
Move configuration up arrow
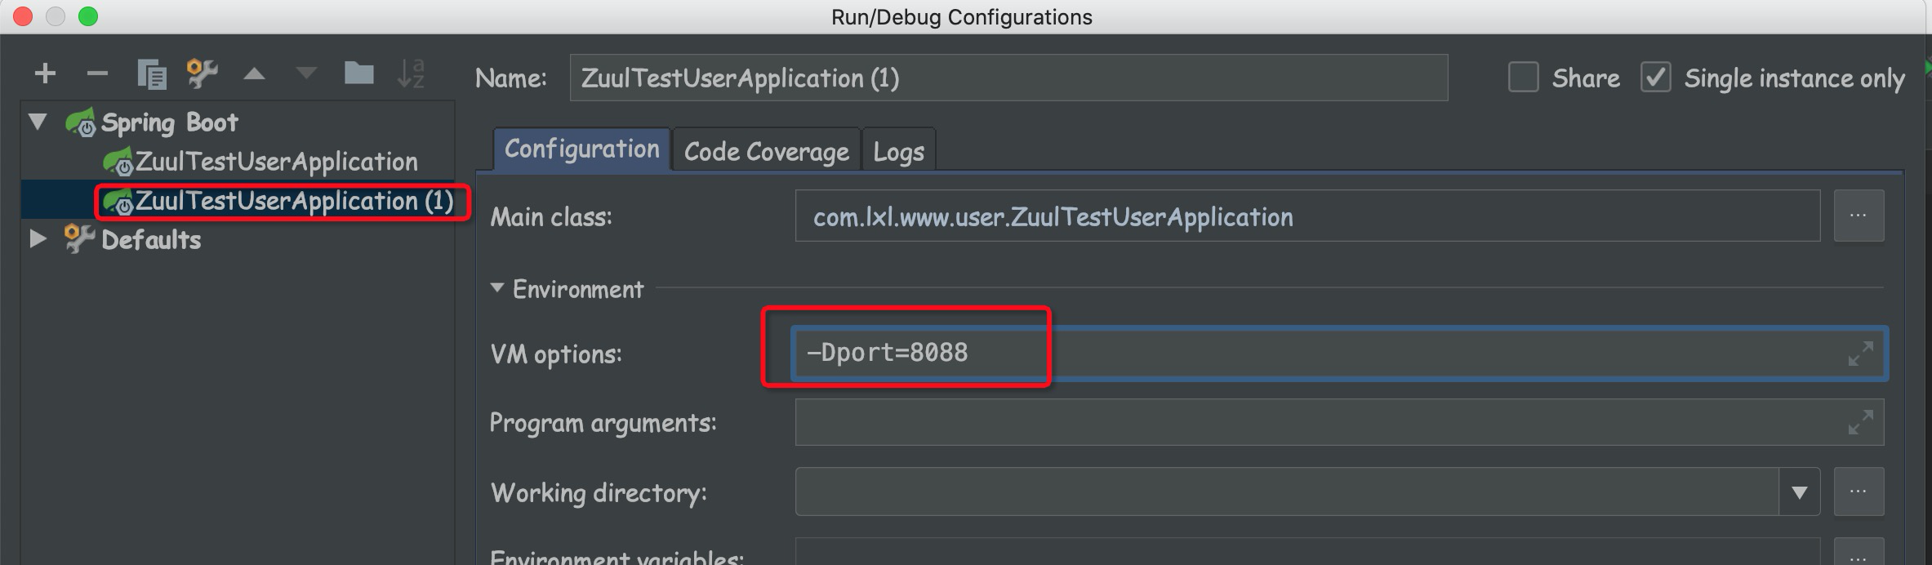pyautogui.click(x=255, y=74)
